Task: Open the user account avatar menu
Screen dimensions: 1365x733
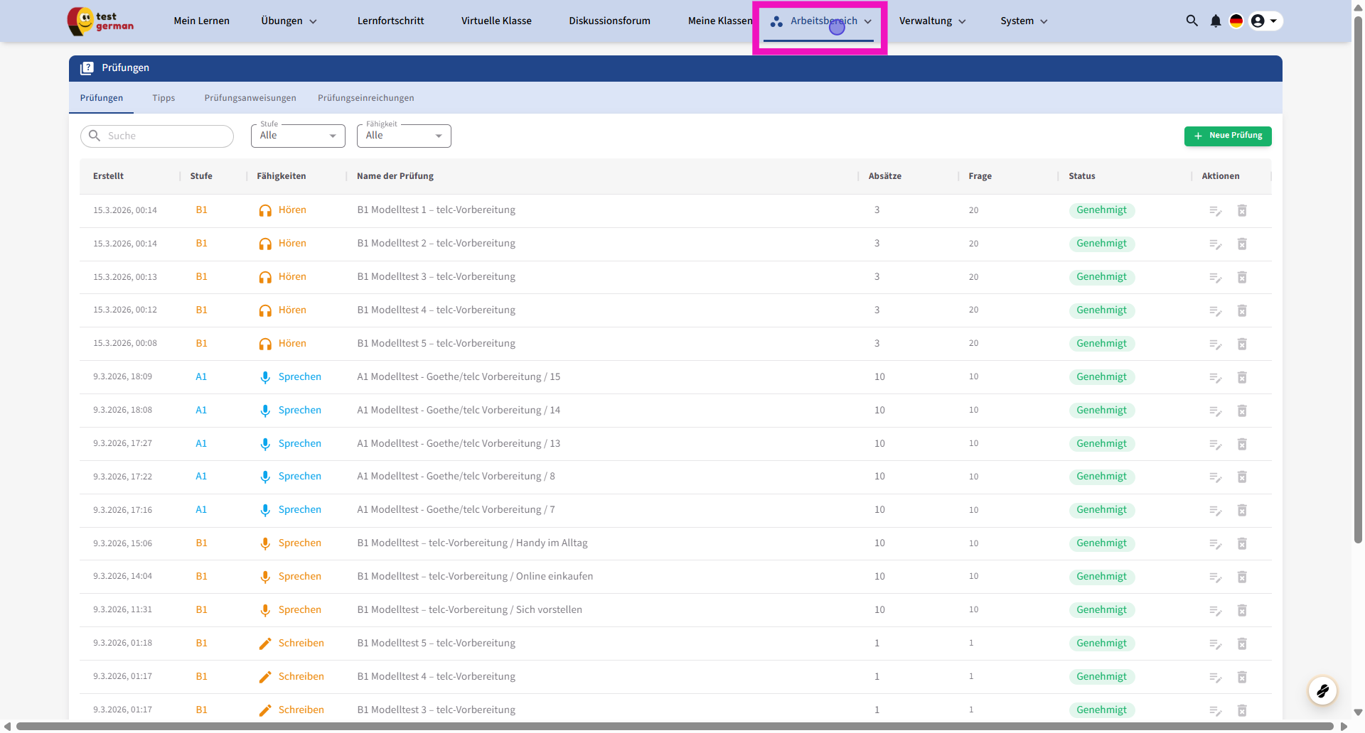Action: 1265,21
